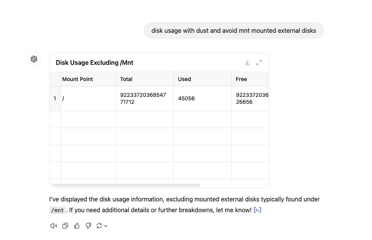Click the table's horizontal scrollbar
Viewport: 372px width, 240px height.
point(127,185)
